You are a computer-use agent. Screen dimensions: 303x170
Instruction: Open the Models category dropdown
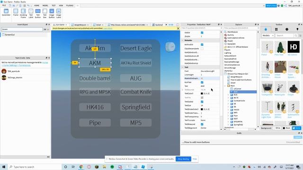click(x=268, y=35)
